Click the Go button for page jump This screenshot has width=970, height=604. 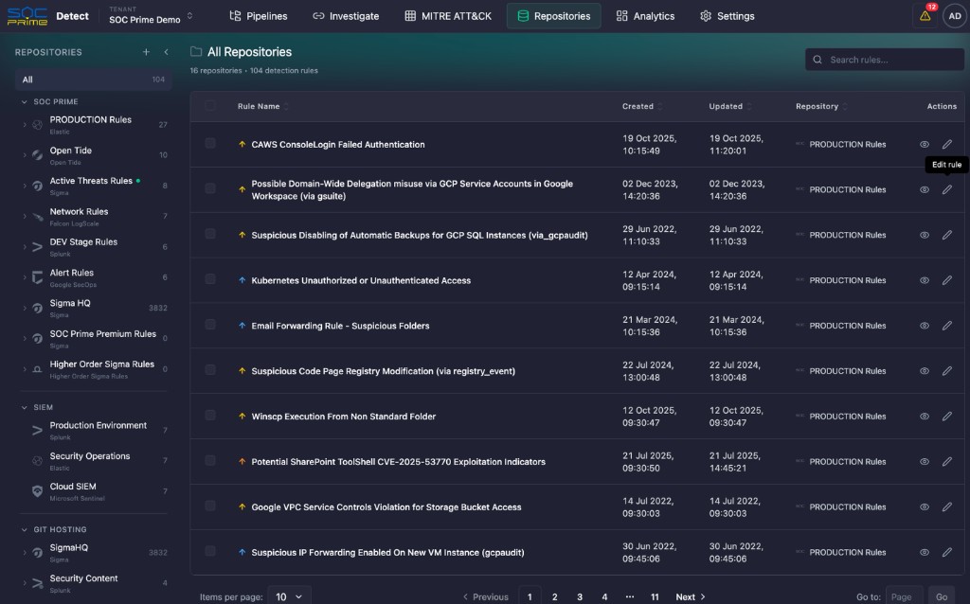[941, 596]
